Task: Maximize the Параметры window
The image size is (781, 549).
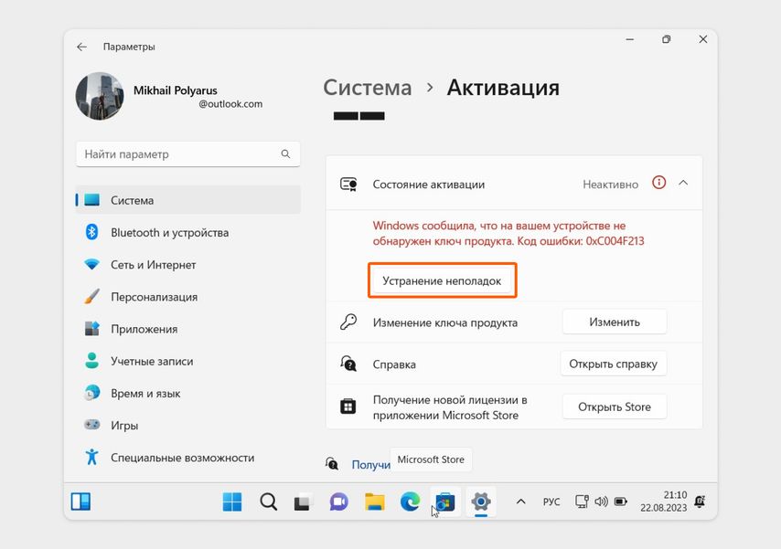Action: (667, 39)
